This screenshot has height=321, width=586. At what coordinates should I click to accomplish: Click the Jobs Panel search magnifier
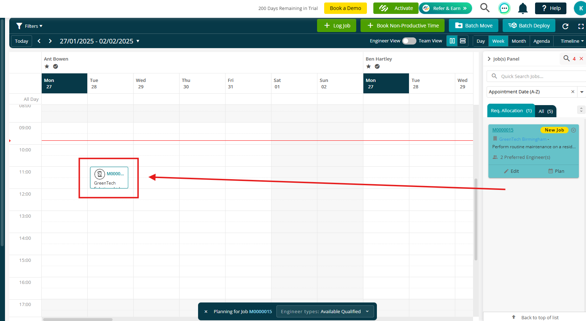[566, 58]
